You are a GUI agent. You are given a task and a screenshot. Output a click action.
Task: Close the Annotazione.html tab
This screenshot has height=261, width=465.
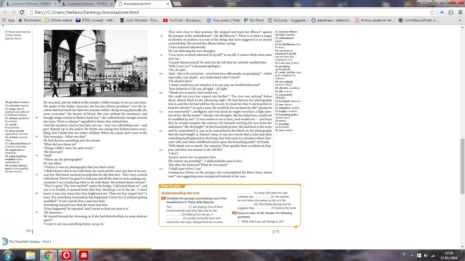point(168,4)
